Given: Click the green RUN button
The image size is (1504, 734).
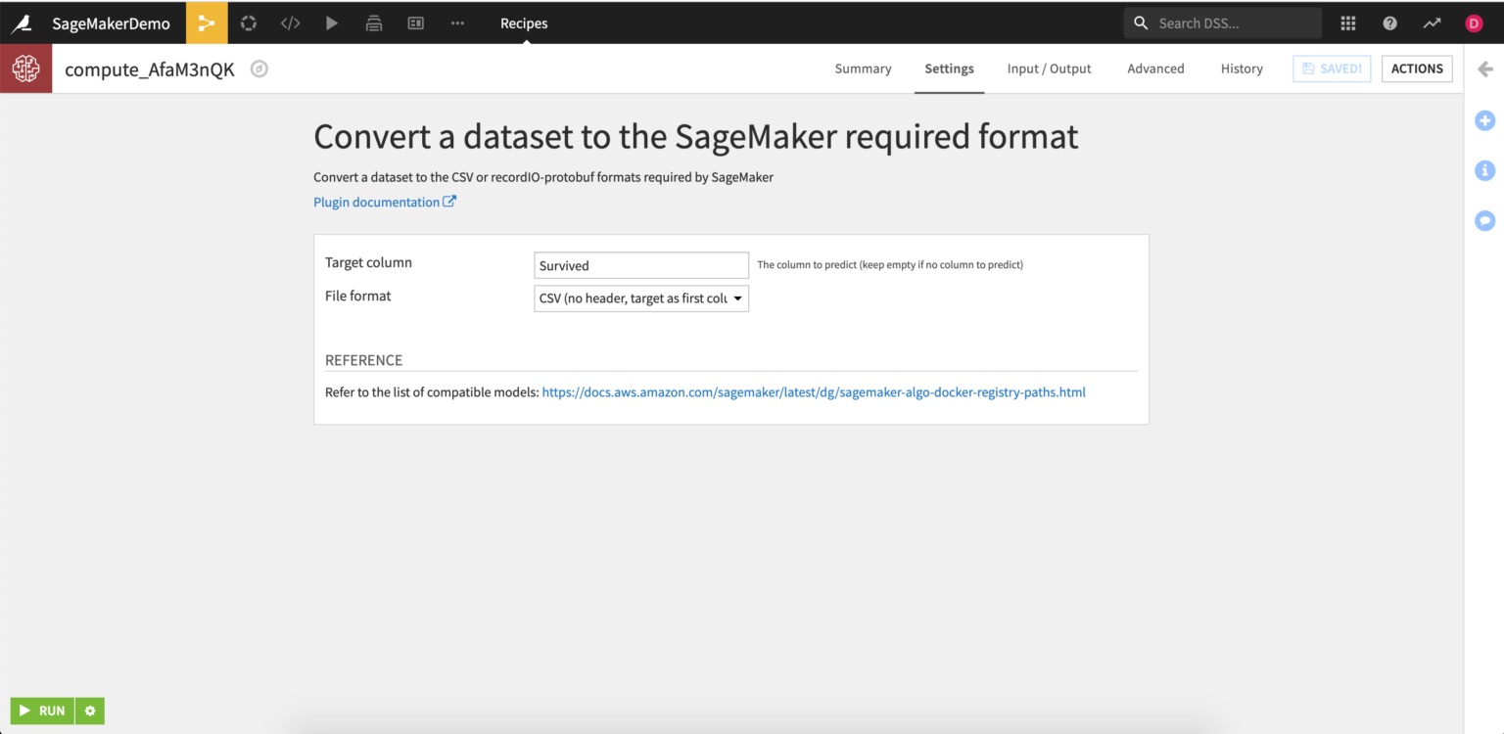Looking at the screenshot, I should (43, 711).
